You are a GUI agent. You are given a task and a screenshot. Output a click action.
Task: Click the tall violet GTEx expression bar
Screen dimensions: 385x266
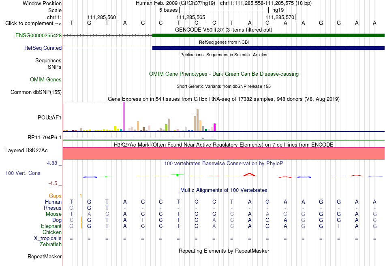[x=124, y=117]
